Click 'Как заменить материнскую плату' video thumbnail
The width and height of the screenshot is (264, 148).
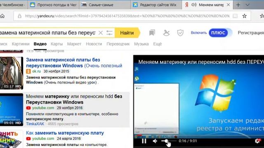click(12, 139)
